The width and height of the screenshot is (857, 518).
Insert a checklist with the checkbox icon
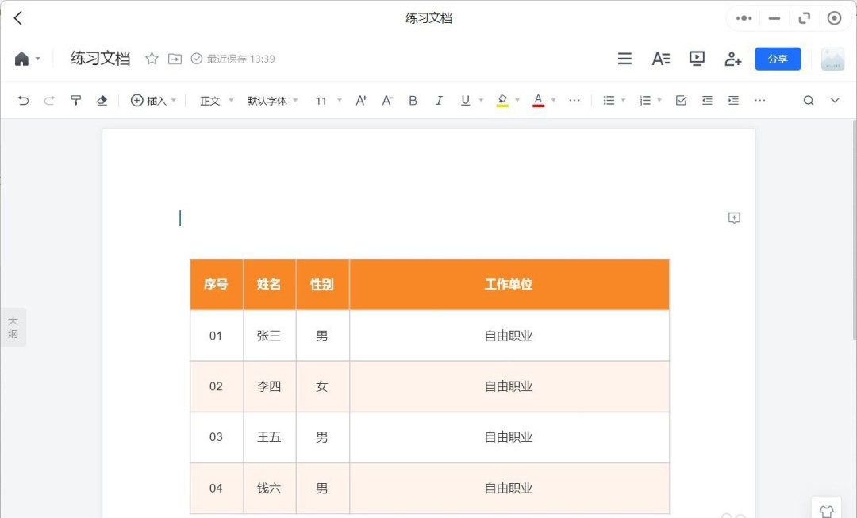(680, 100)
